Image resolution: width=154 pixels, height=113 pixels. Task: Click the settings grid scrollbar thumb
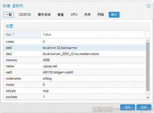pos(148,67)
